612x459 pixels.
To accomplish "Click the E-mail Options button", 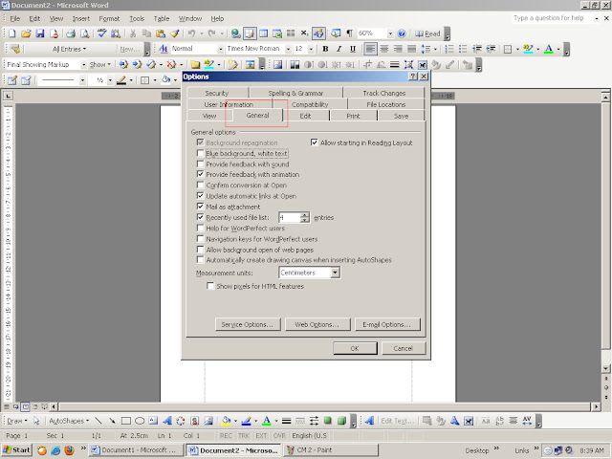I will coord(387,324).
